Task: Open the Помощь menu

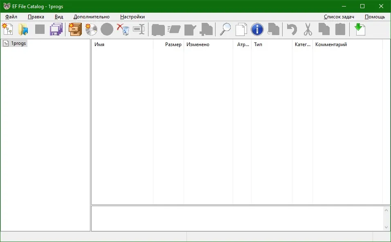Action: click(375, 17)
